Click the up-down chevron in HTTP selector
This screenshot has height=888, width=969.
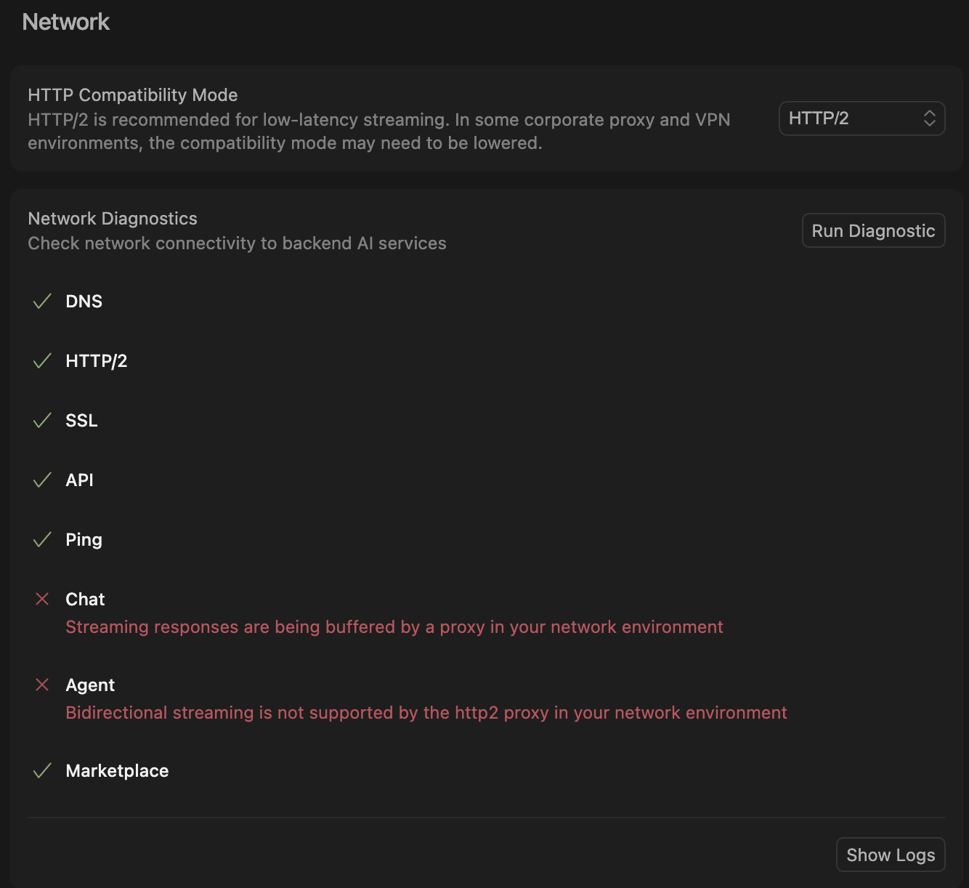pyautogui.click(x=929, y=118)
